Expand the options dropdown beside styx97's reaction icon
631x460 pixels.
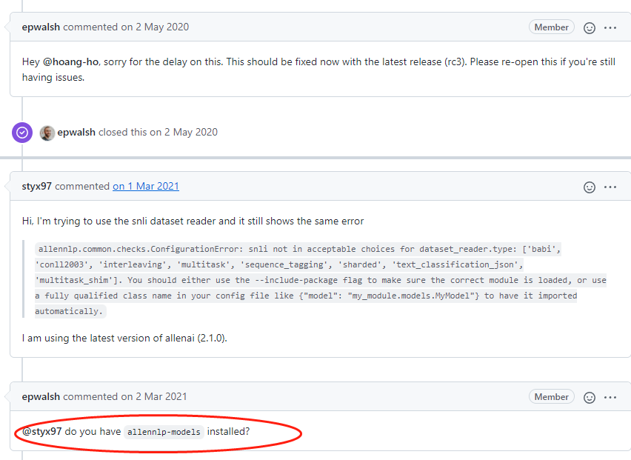[610, 187]
